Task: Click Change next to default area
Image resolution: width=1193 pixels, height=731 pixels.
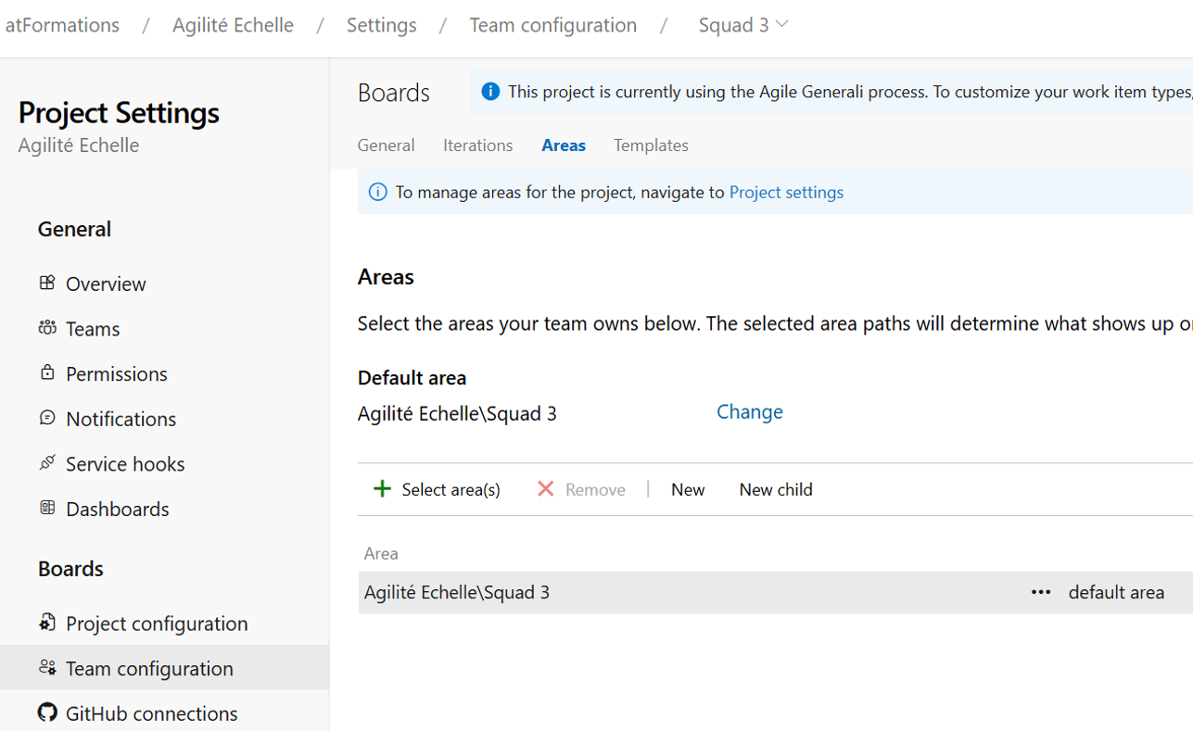Action: (749, 411)
